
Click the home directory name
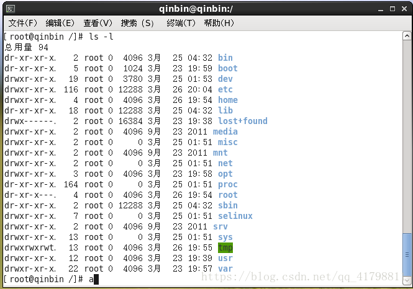pyautogui.click(x=227, y=100)
